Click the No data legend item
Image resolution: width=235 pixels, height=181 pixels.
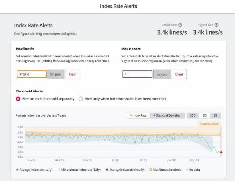[x=193, y=170]
